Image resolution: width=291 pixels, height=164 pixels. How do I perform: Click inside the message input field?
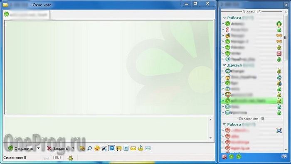point(106,128)
